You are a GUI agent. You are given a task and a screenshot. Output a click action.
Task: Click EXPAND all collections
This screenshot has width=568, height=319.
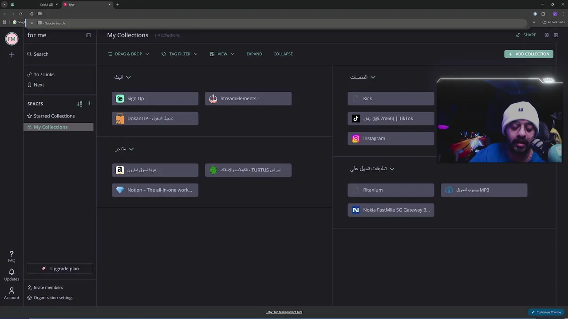254,54
